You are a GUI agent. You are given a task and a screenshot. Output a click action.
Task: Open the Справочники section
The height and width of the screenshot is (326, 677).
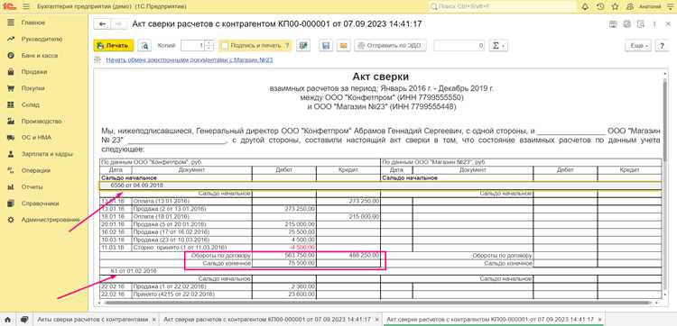pos(40,204)
